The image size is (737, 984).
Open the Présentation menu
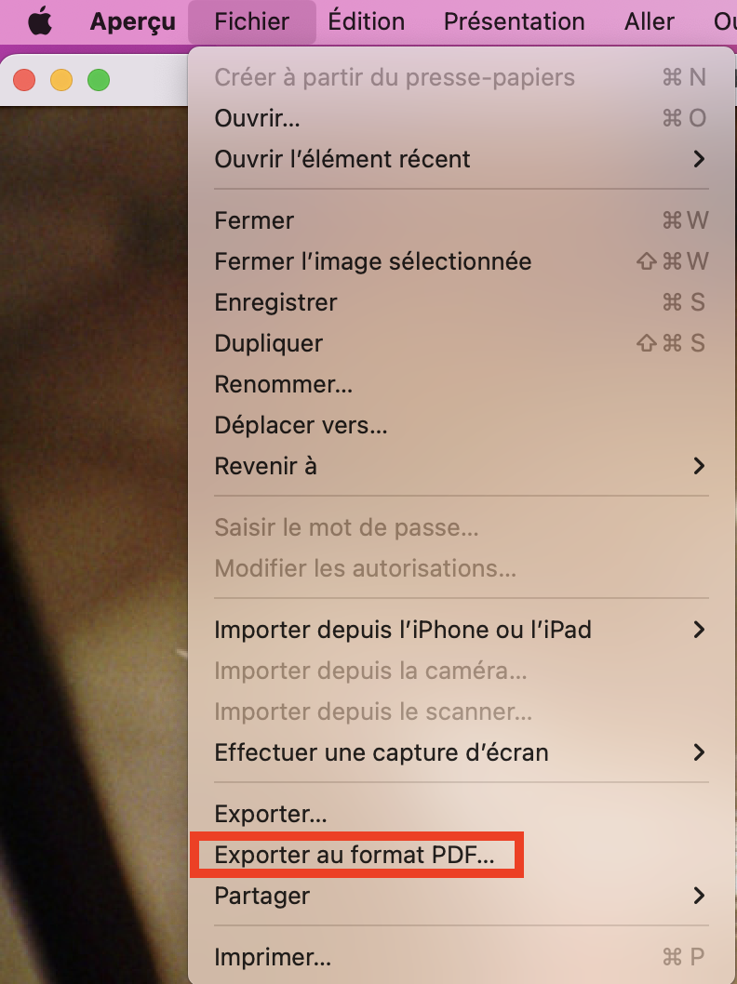[515, 21]
